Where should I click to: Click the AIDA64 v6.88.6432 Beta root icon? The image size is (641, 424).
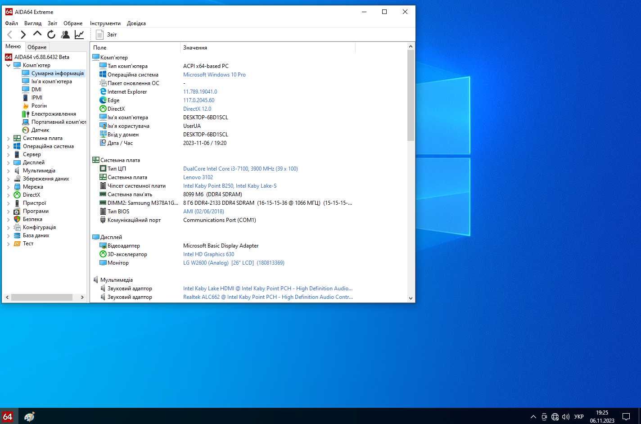[x=9, y=57]
